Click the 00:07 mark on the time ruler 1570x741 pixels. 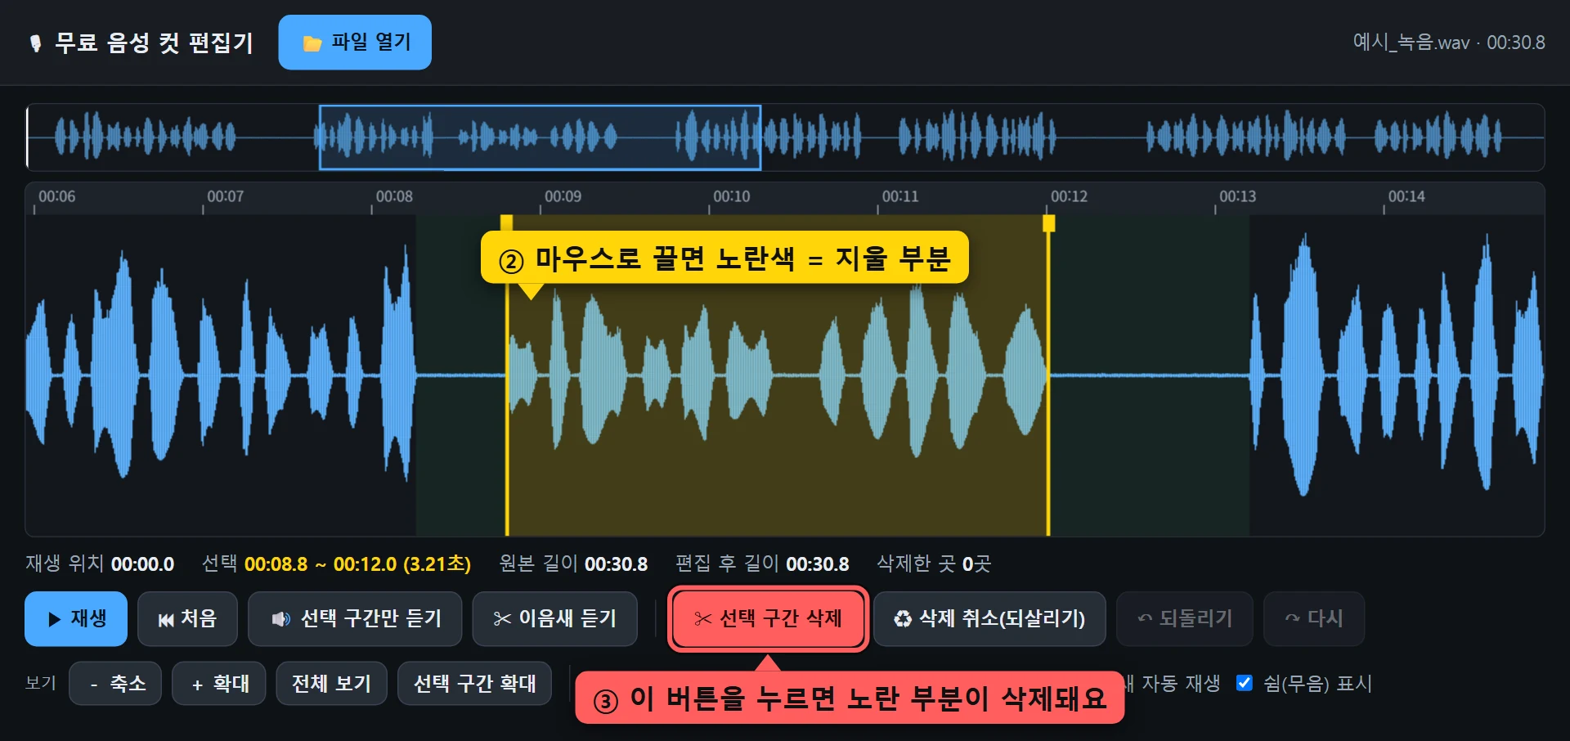[225, 196]
